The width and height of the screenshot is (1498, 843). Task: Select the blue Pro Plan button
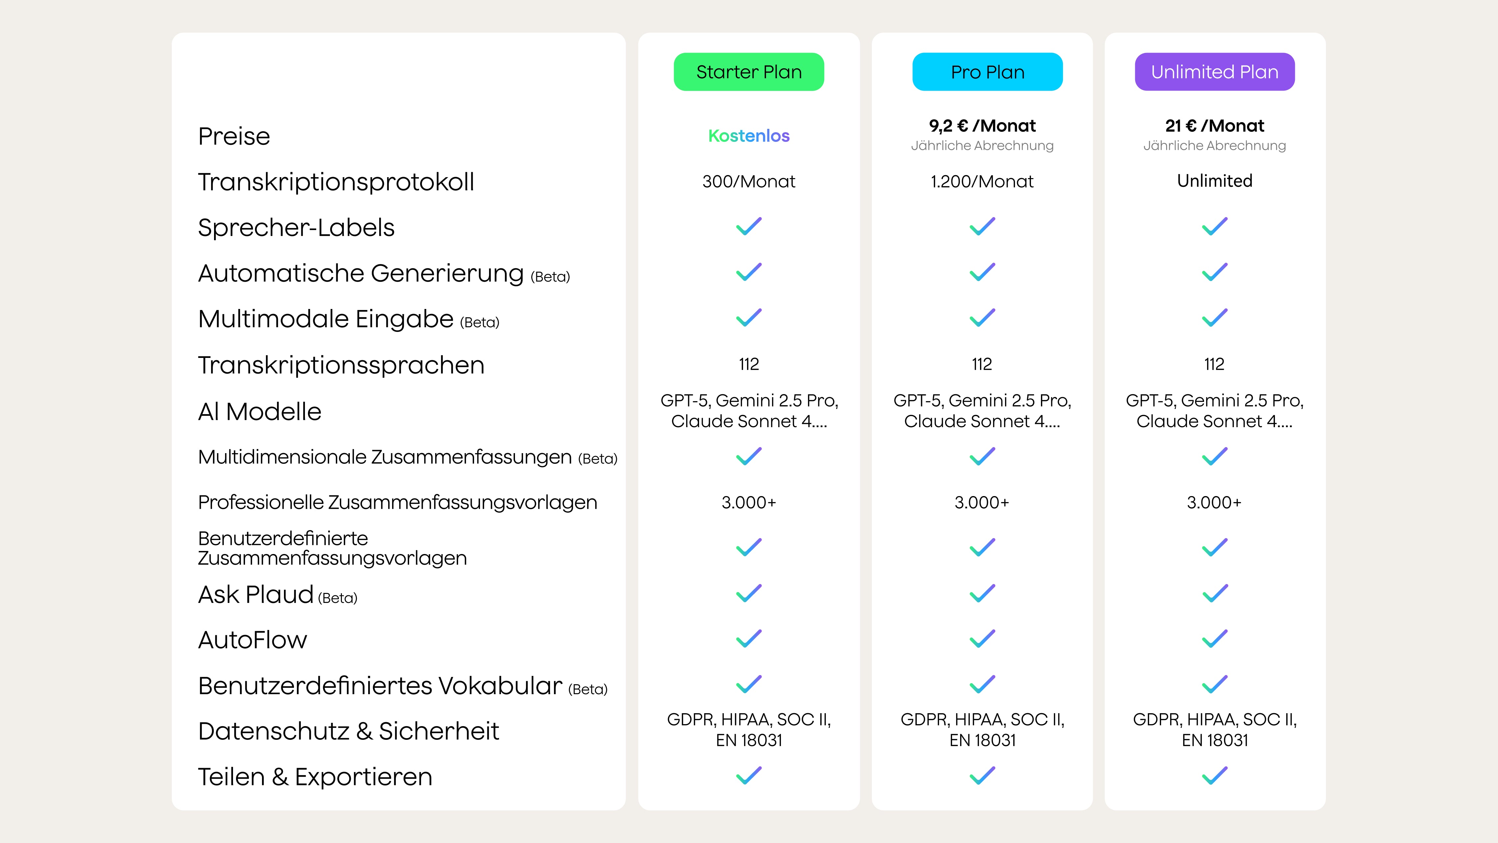point(987,72)
